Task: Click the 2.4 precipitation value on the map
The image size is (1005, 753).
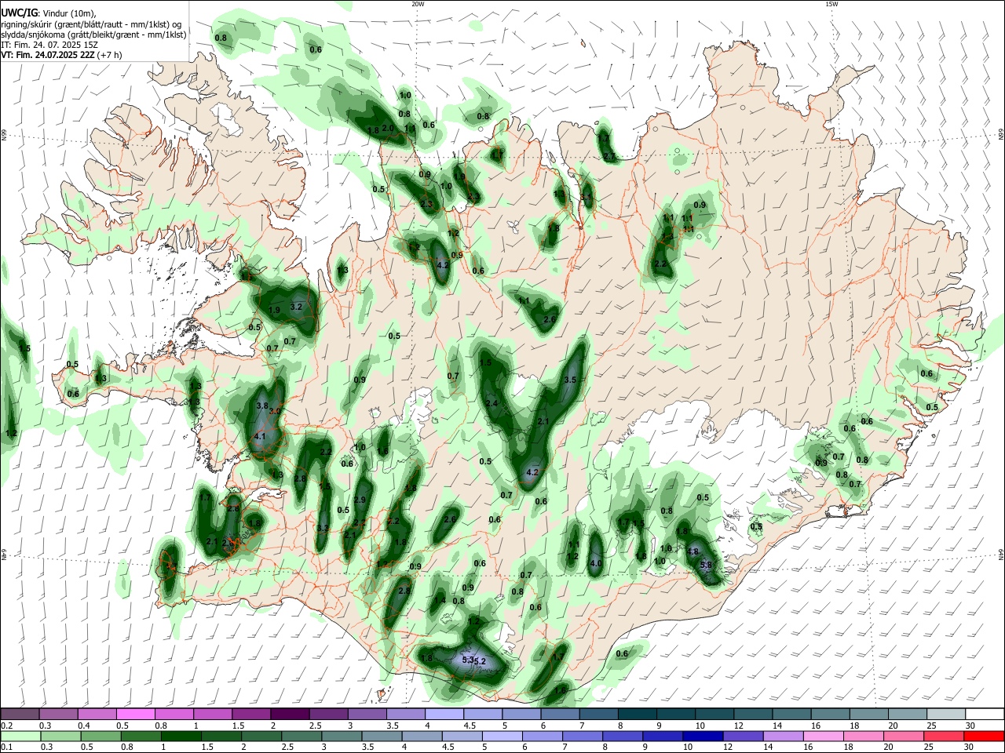Action: [492, 403]
